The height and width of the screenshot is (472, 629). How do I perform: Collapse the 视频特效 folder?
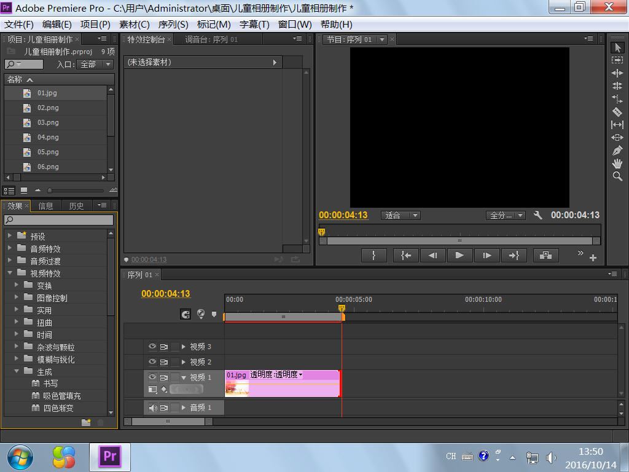point(10,273)
